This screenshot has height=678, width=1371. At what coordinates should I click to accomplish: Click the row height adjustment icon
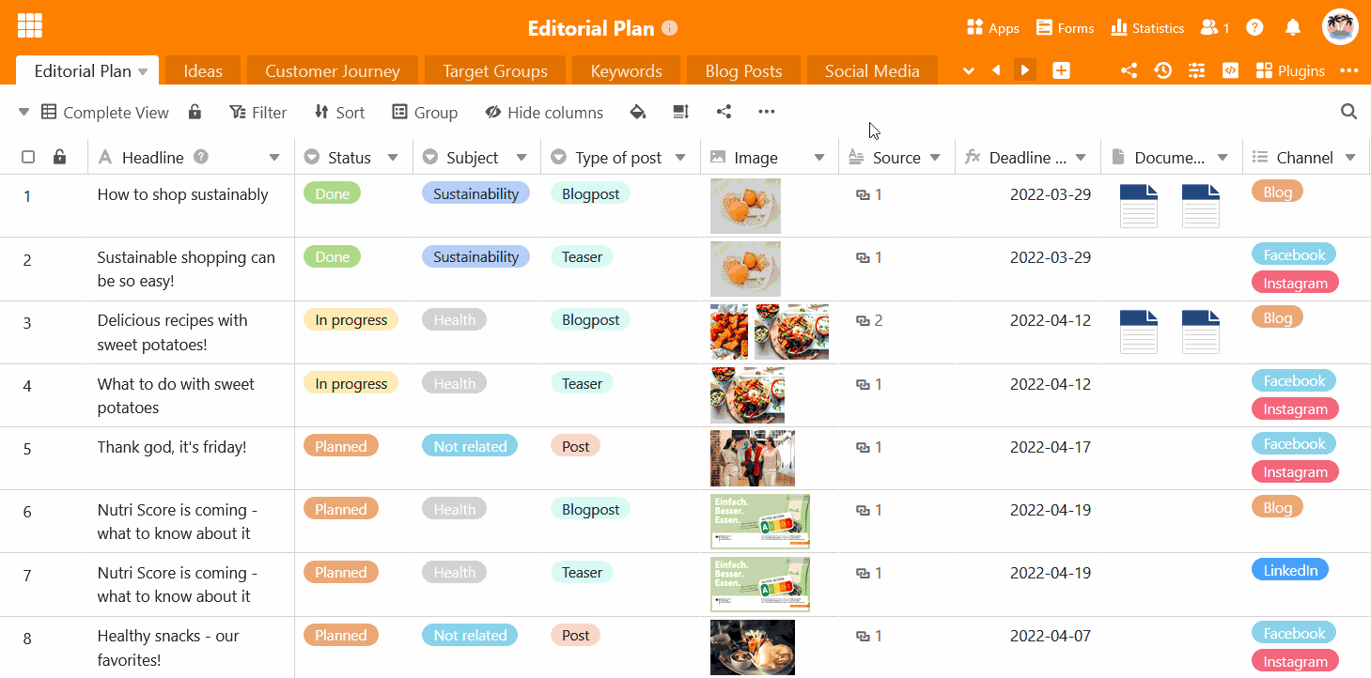(x=681, y=113)
